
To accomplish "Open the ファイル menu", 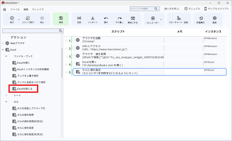I will (15, 9).
